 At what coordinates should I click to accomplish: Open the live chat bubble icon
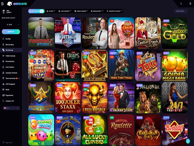point(188,141)
